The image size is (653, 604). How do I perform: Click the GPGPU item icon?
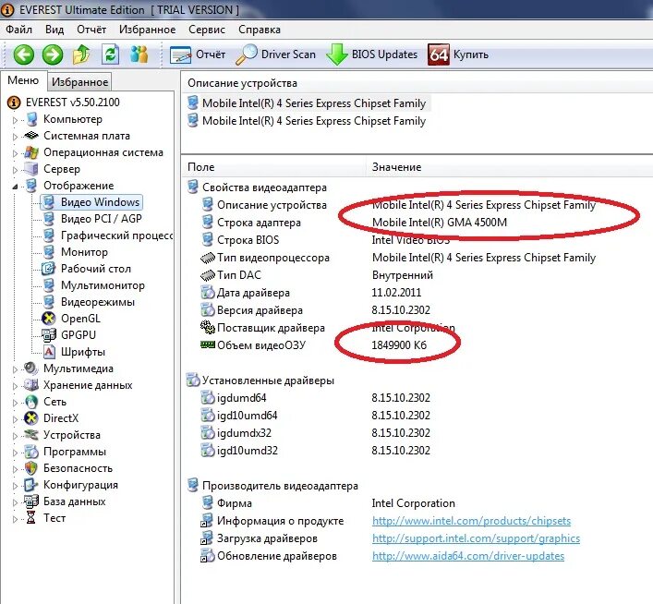coord(49,335)
